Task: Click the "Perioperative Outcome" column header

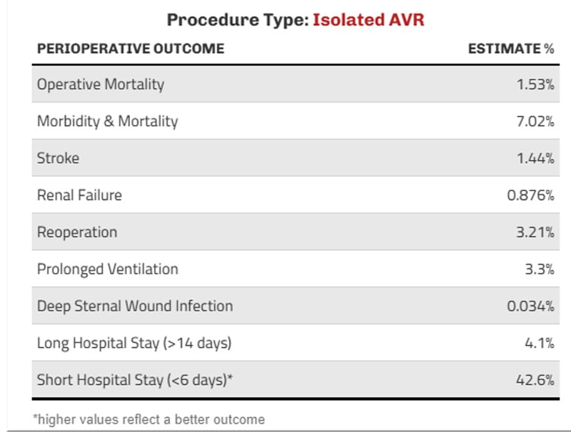Action: (131, 48)
